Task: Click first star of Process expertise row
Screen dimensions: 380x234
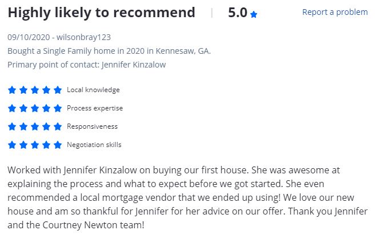Action: (x=12, y=108)
